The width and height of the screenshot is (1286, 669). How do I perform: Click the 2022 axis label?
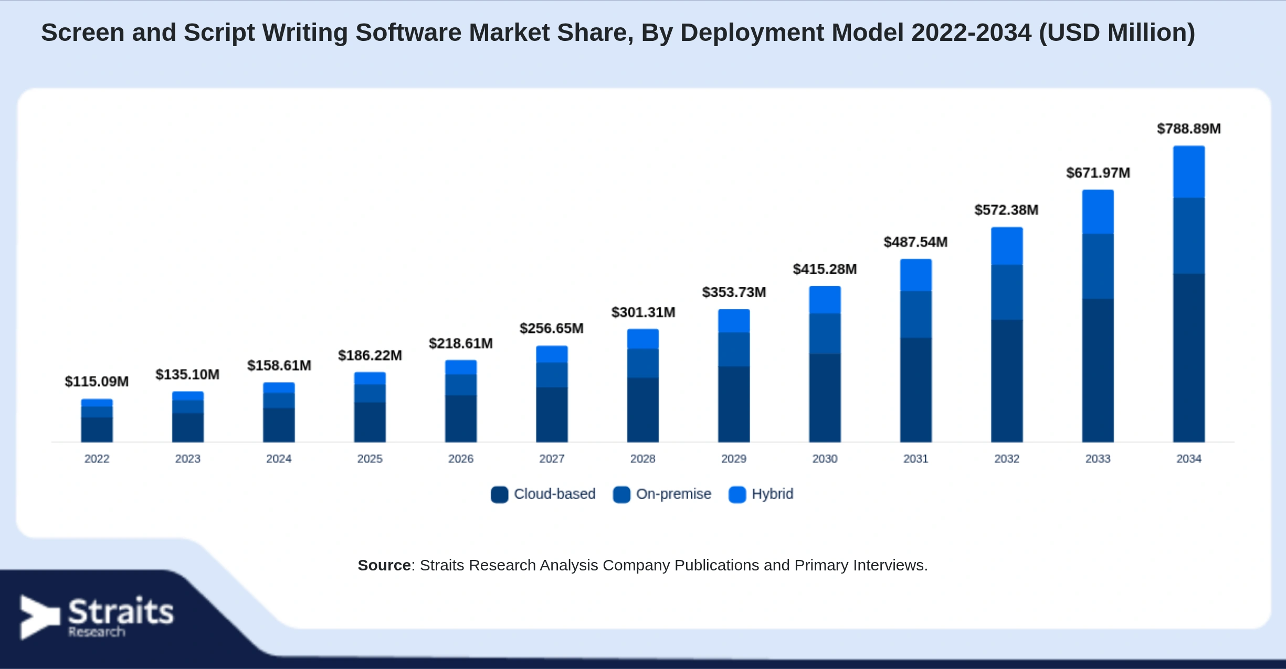[x=97, y=459]
